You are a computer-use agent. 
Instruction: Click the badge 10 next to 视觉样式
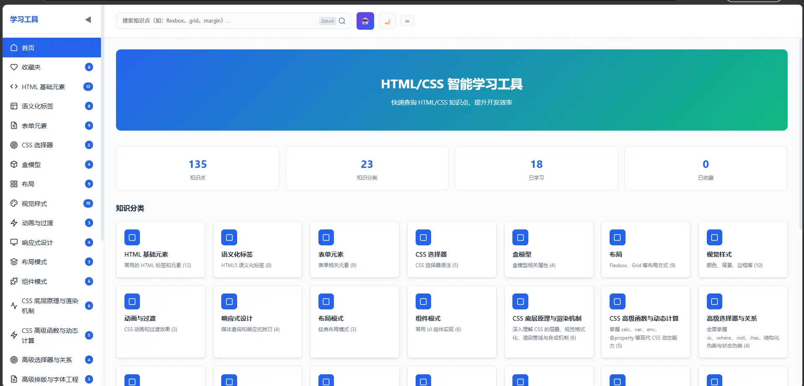click(x=88, y=203)
